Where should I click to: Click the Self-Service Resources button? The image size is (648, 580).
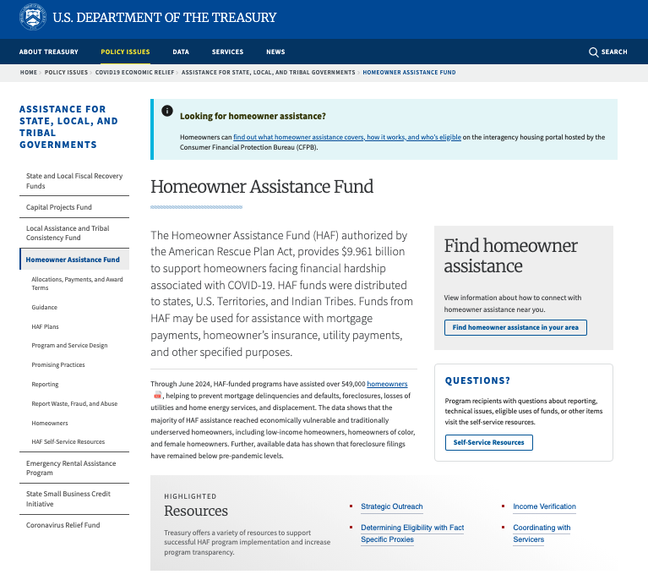pos(489,443)
